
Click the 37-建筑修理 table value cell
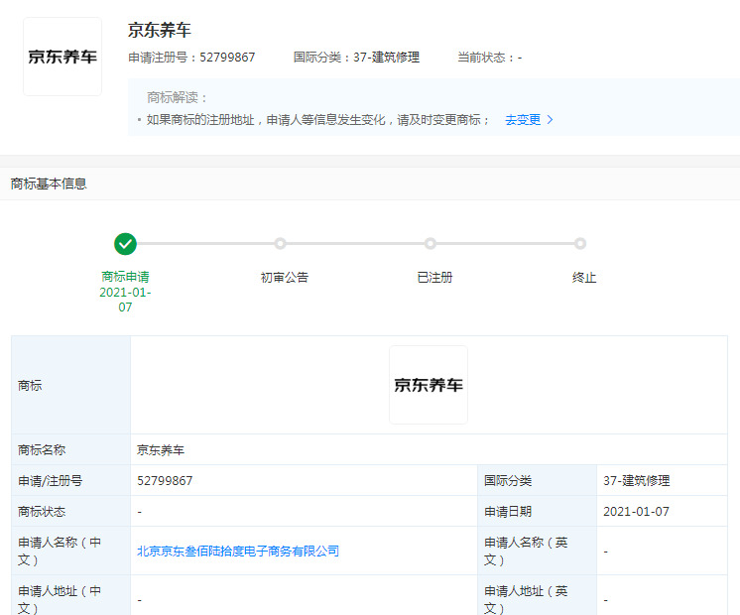click(x=662, y=480)
